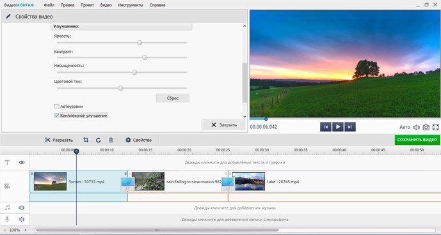Click the 00:00:20 mark on timeline ruler
Viewport: 441px width, 235px height.
(x=184, y=150)
